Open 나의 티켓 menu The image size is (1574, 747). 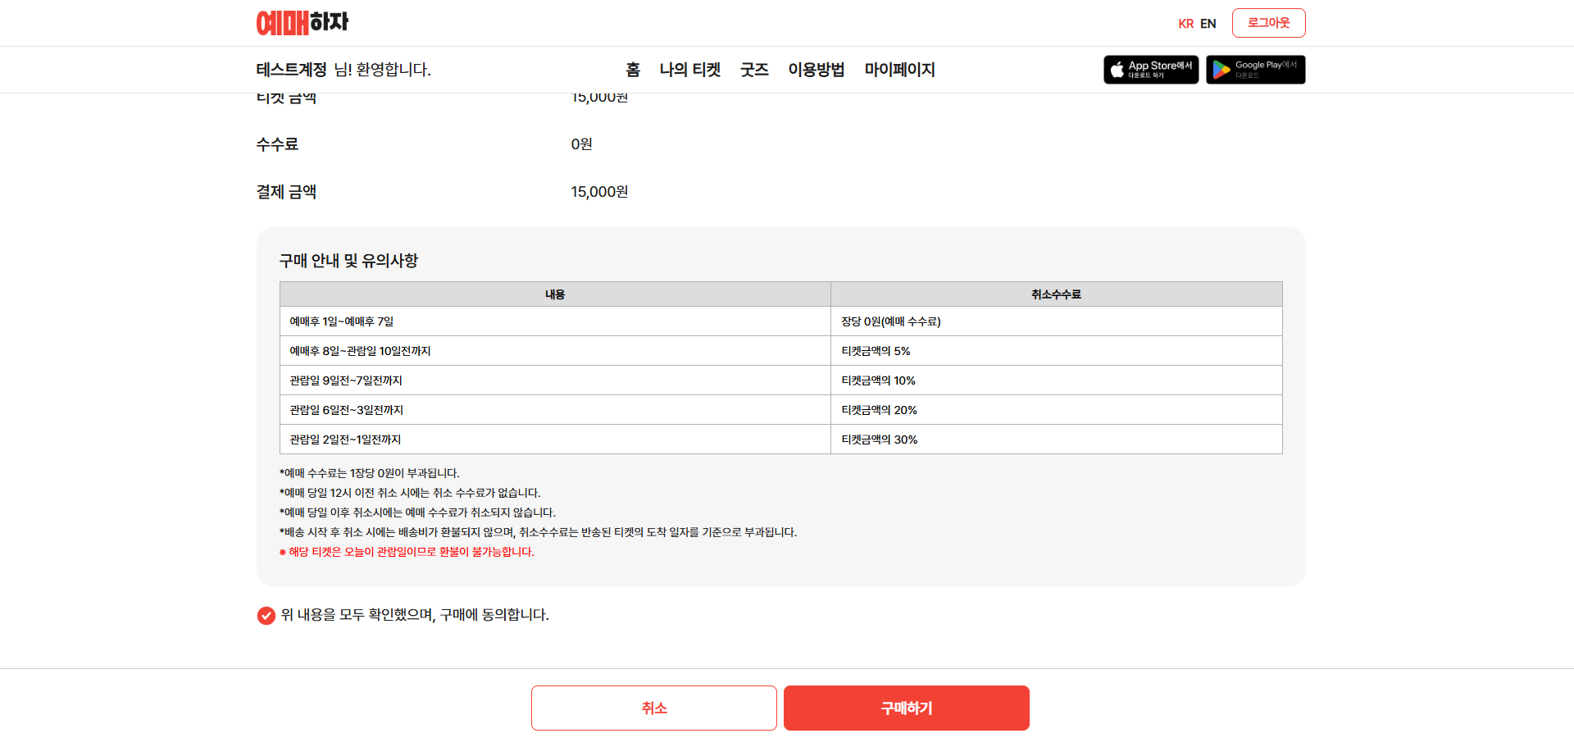690,70
